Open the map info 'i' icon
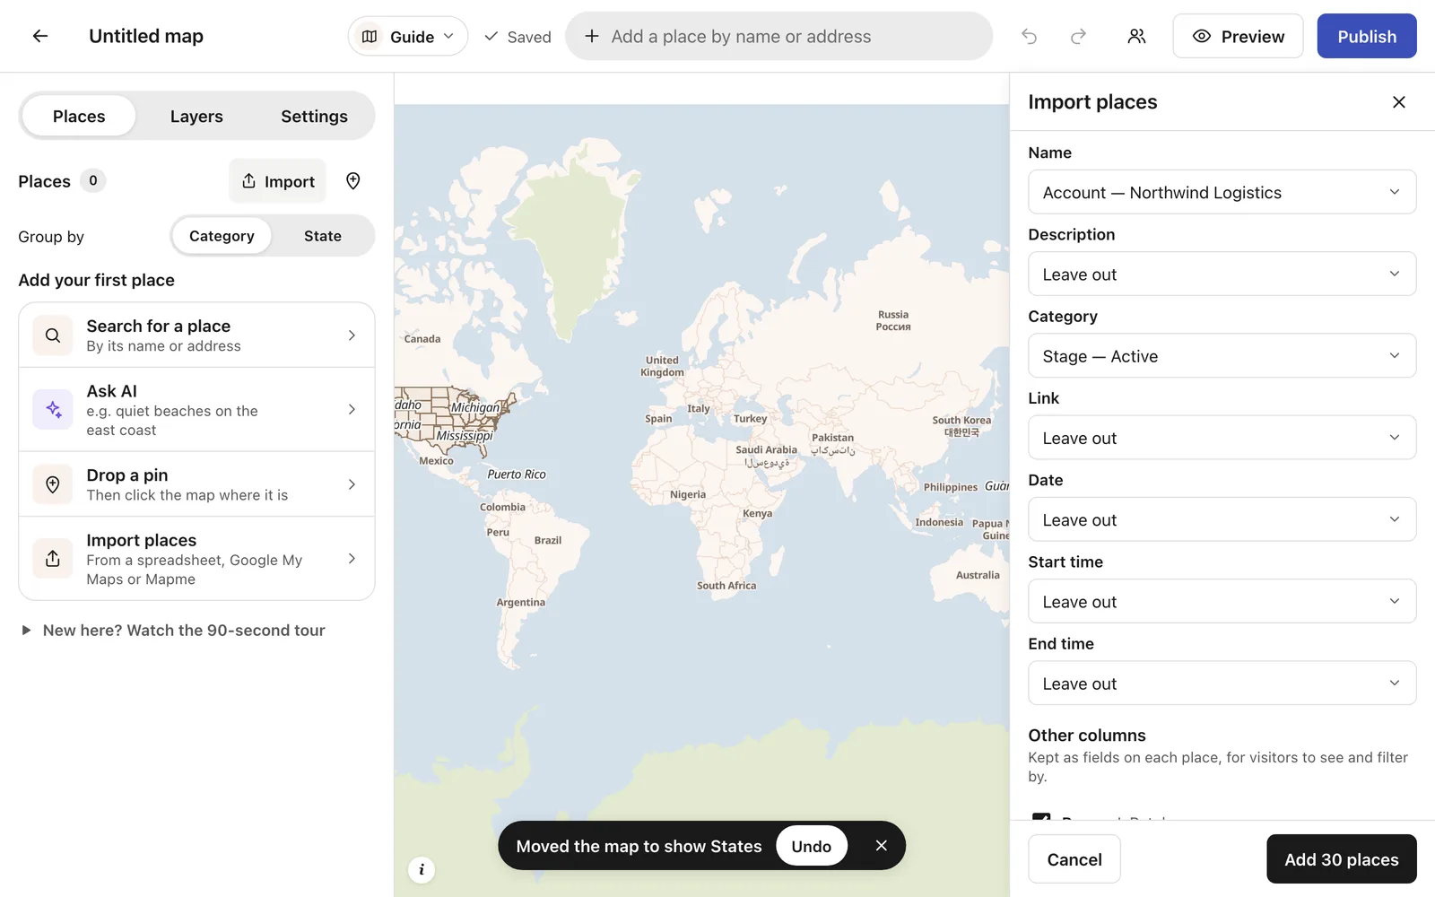The height and width of the screenshot is (897, 1435). (422, 869)
